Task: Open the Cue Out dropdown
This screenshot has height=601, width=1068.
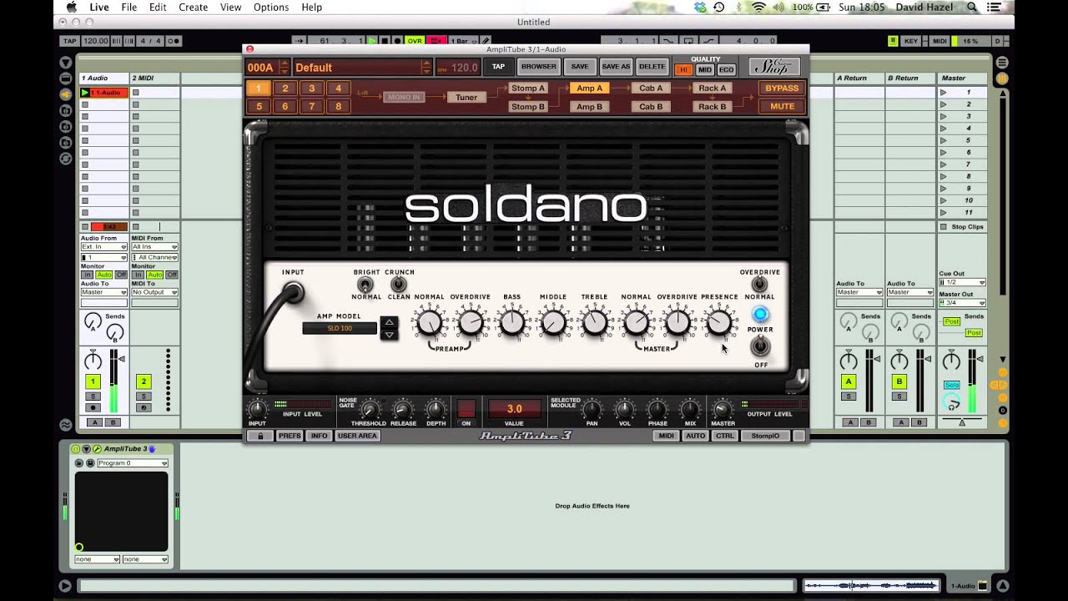Action: pos(962,282)
